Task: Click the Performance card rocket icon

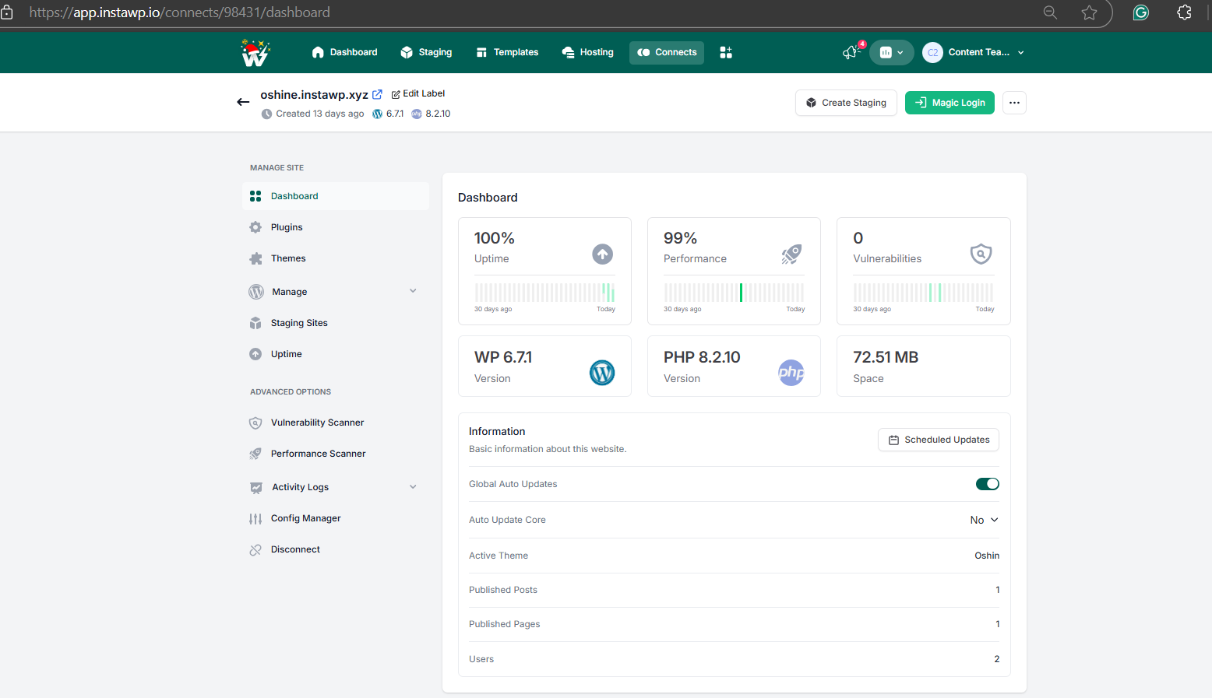Action: (x=791, y=254)
